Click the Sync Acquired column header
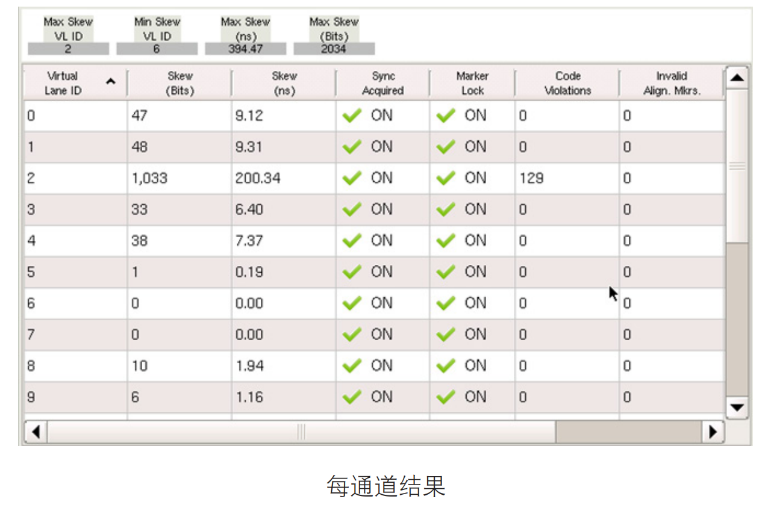 tap(382, 84)
